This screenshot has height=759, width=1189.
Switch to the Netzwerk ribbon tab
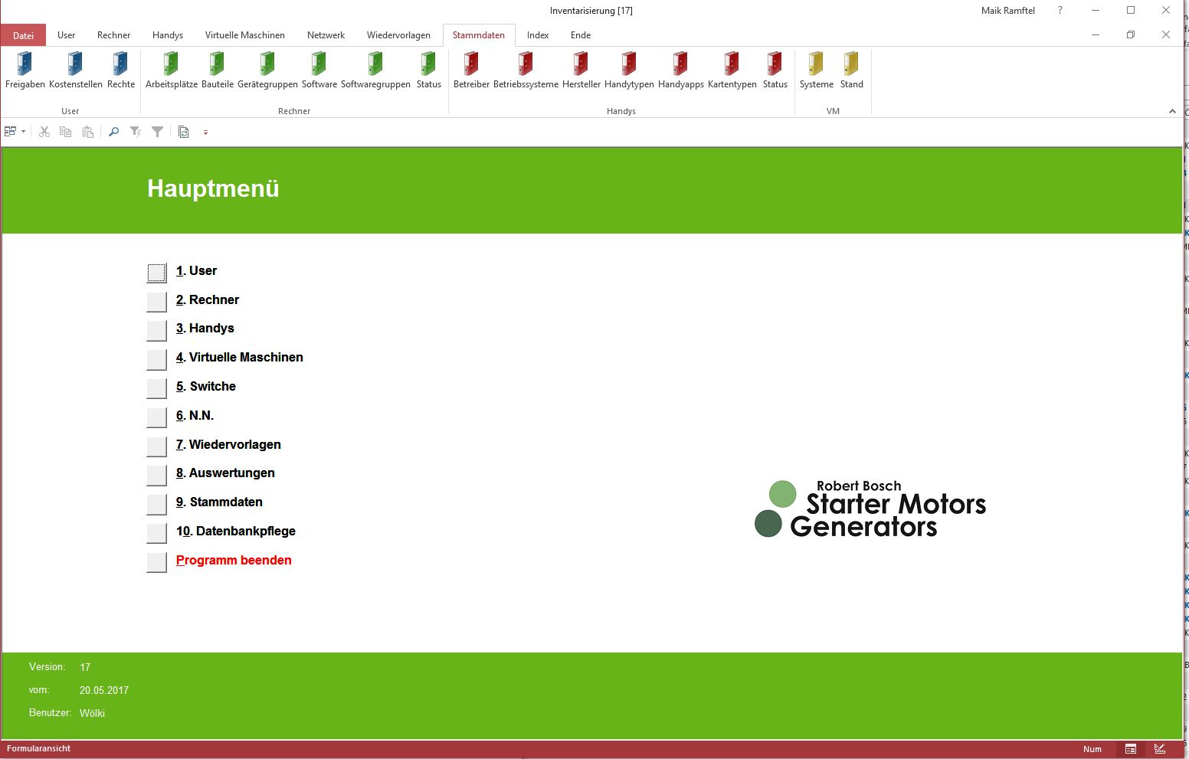(326, 35)
